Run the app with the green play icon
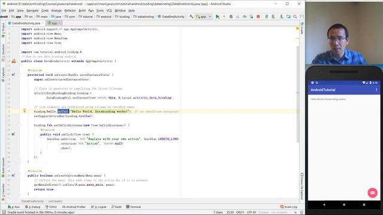 click(217, 17)
